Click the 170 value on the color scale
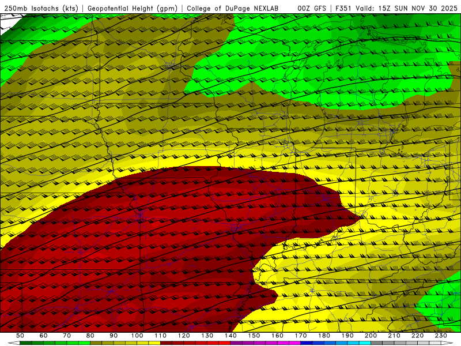This screenshot has height=346, width=461. click(x=301, y=336)
